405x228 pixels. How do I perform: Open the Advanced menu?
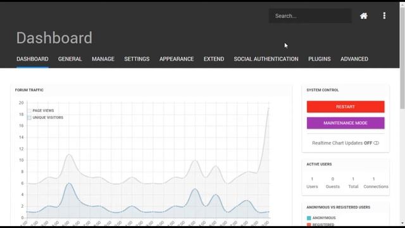point(354,59)
